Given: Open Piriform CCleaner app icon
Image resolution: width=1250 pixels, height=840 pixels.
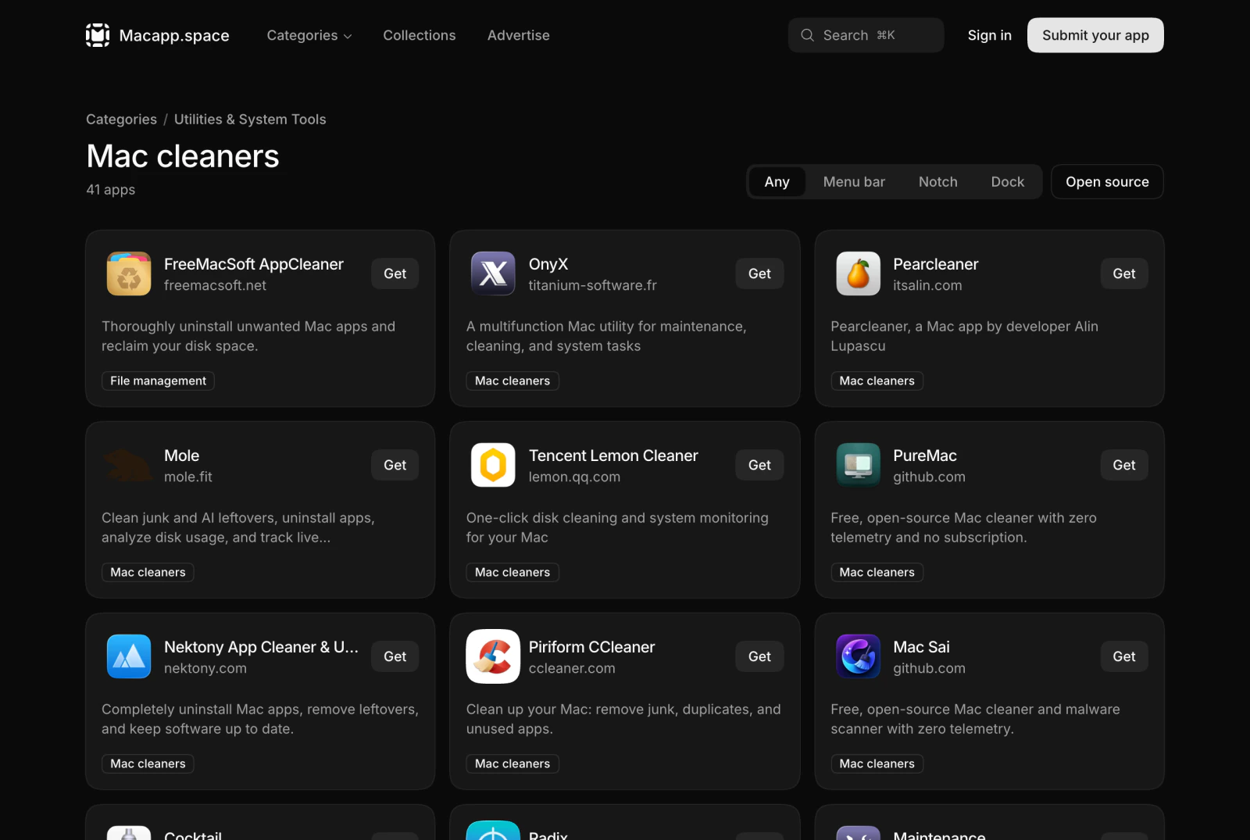Looking at the screenshot, I should point(493,656).
